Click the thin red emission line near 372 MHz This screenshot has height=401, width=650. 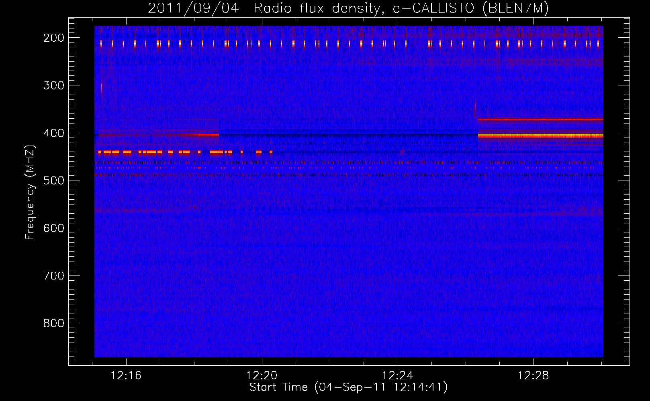pyautogui.click(x=540, y=119)
